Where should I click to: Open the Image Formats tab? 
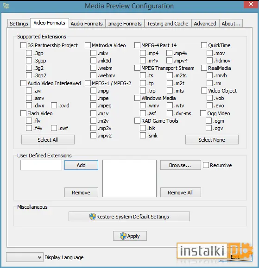coord(125,24)
